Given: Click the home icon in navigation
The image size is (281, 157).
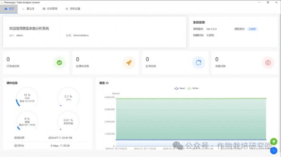Looking at the screenshot, I should (x=6, y=9).
